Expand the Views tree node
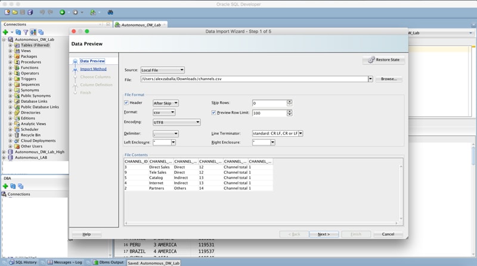This screenshot has height=266, width=477. click(10, 51)
